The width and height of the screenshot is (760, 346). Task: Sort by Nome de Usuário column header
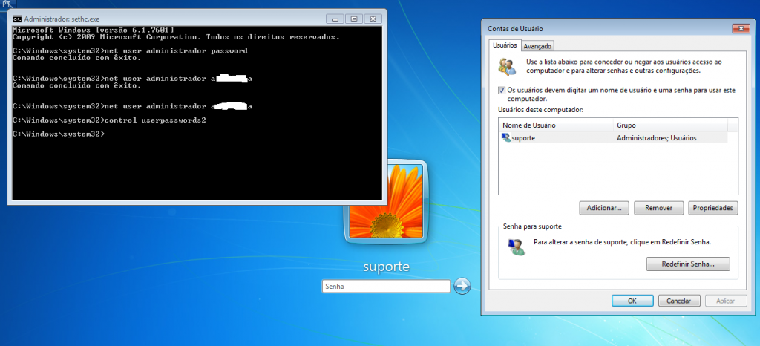[557, 125]
